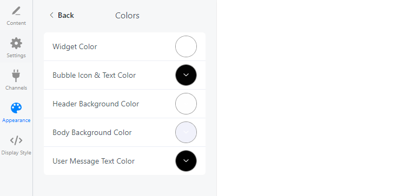Screen dimensions: 417x196
Task: Click the Colors panel heading
Action: [127, 16]
